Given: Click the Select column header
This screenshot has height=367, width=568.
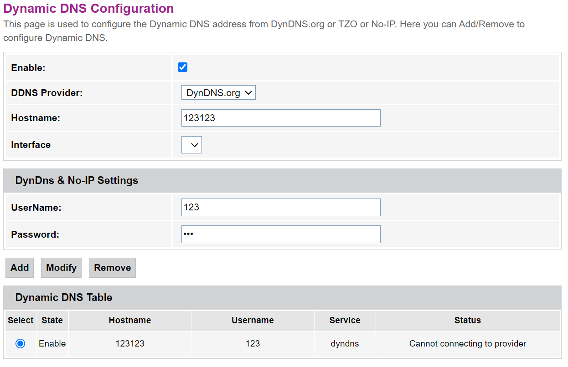Looking at the screenshot, I should [x=21, y=321].
